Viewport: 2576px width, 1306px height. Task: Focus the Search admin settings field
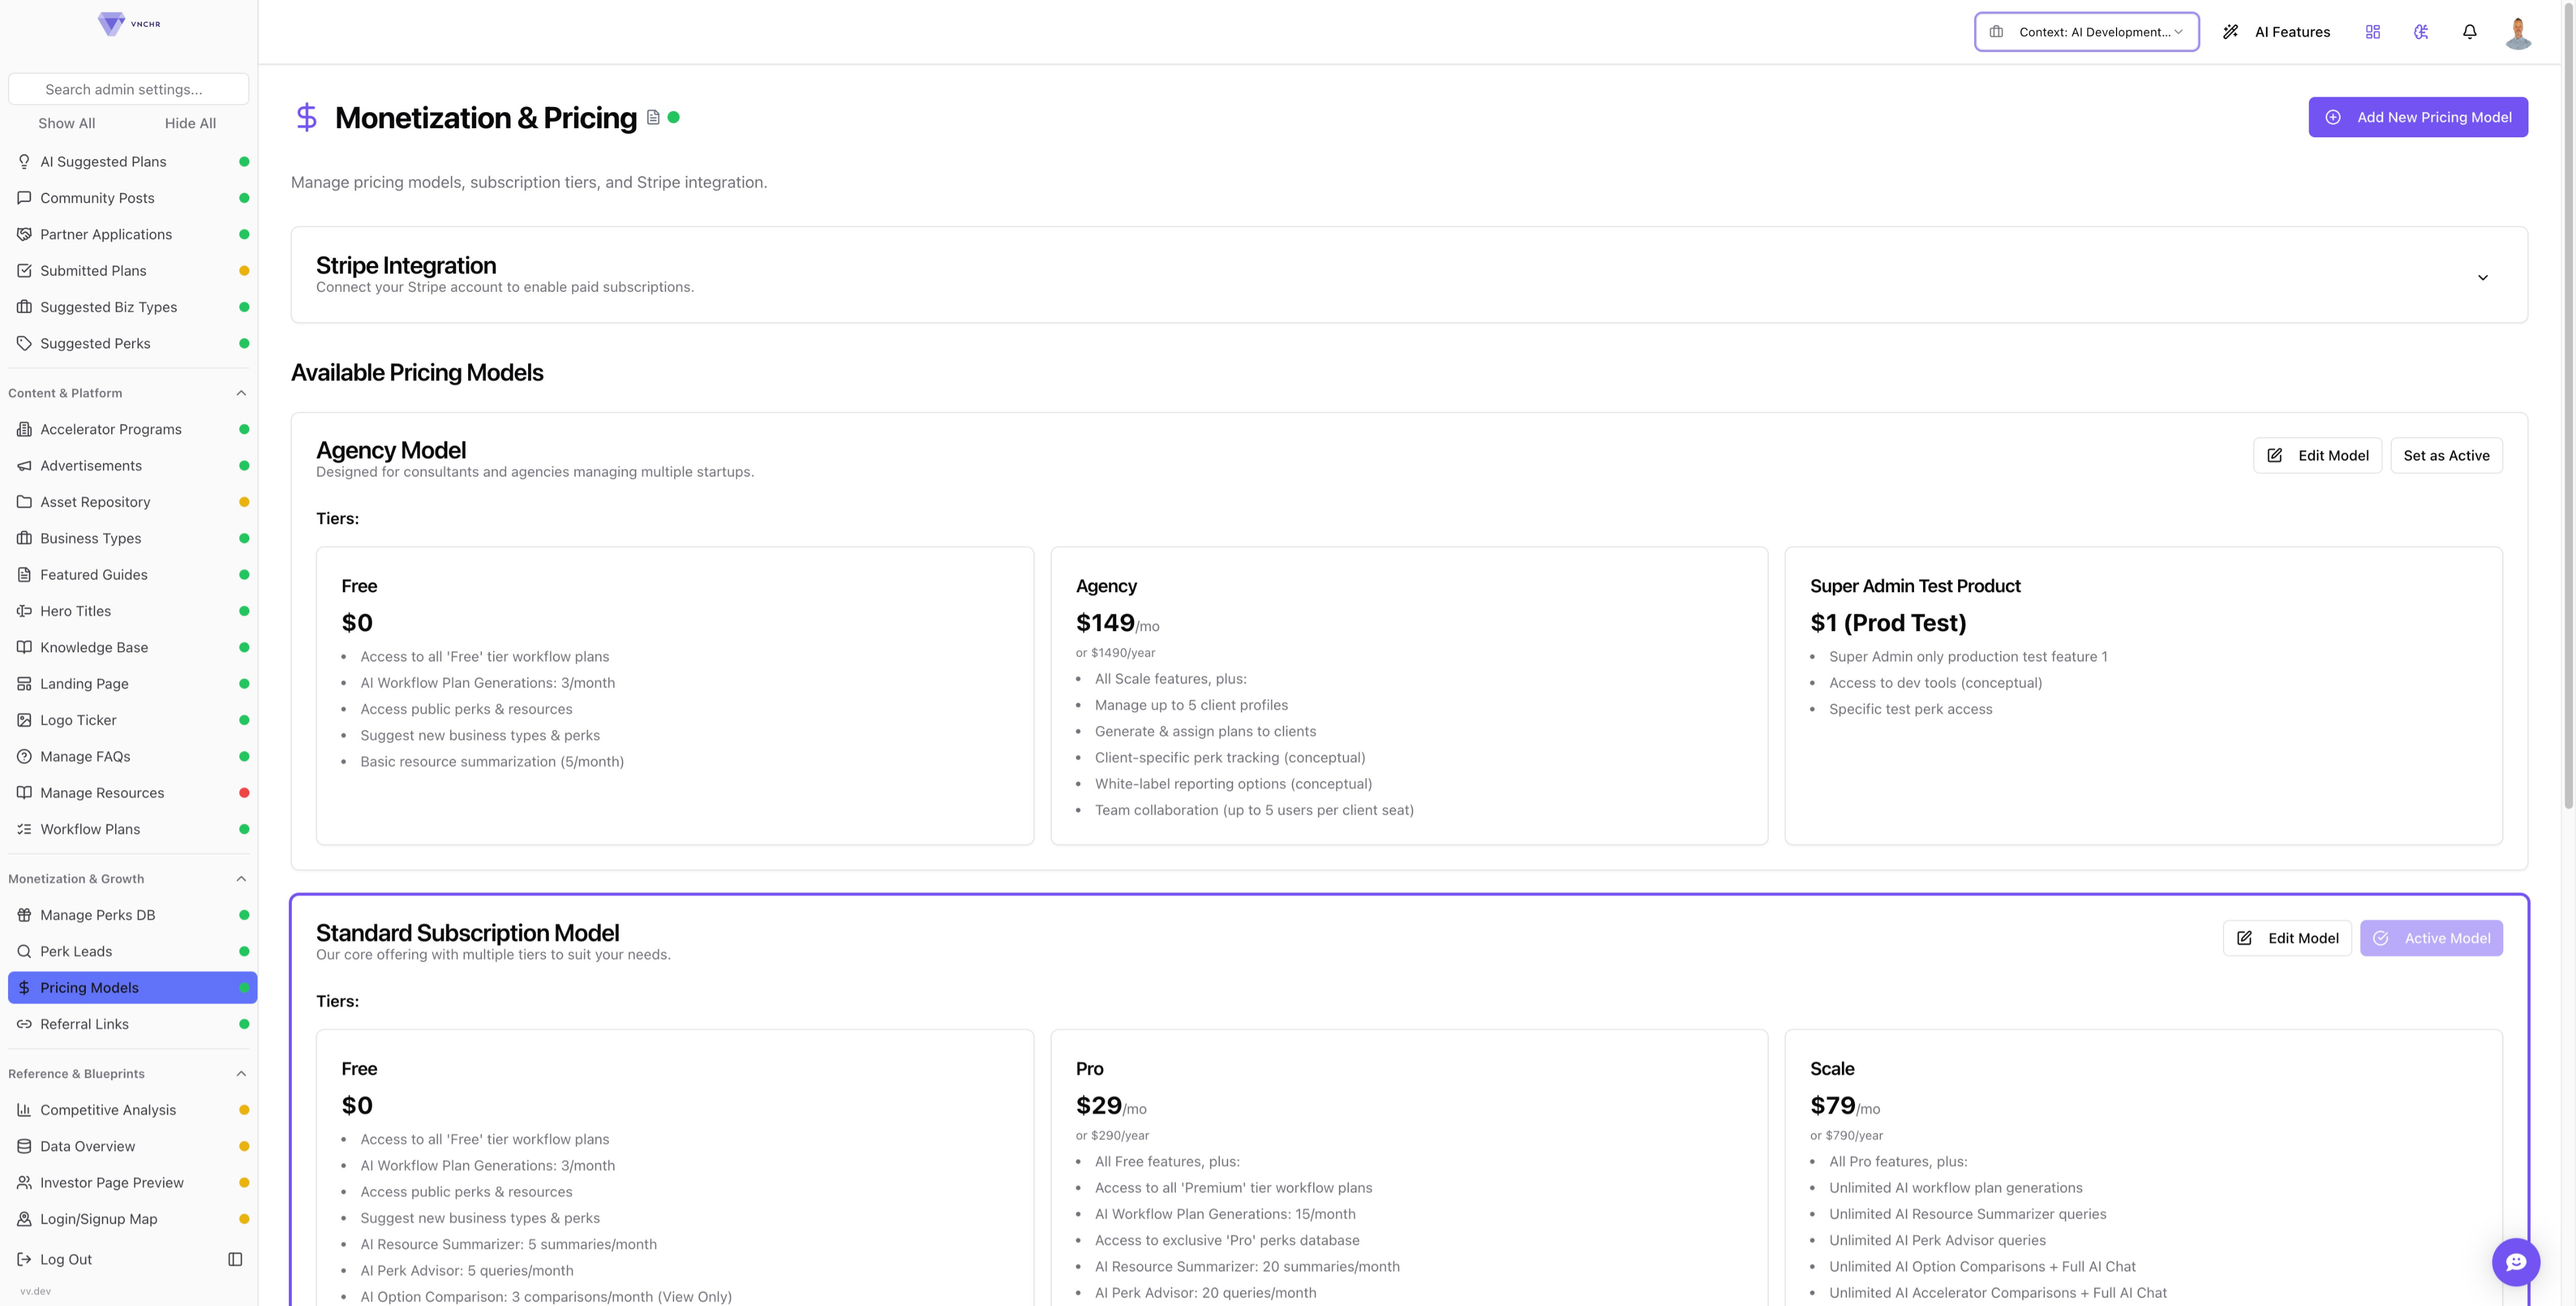point(128,89)
